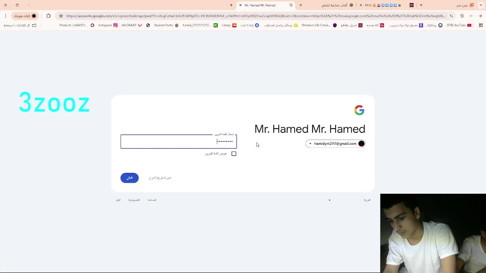Click the blue Next button
Viewport: 486px width, 273px height.
[x=129, y=178]
